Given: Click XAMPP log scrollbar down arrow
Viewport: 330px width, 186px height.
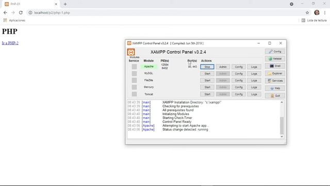Looking at the screenshot, I should pos(282,136).
